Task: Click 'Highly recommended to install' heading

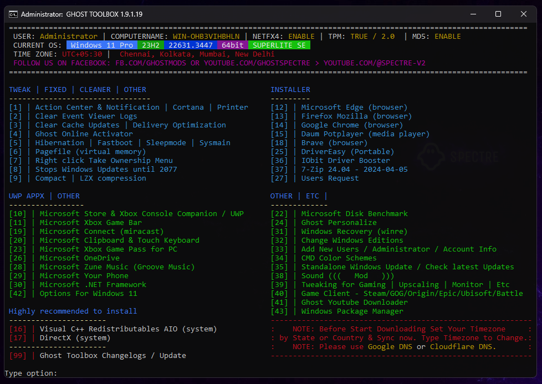Action: [73, 311]
